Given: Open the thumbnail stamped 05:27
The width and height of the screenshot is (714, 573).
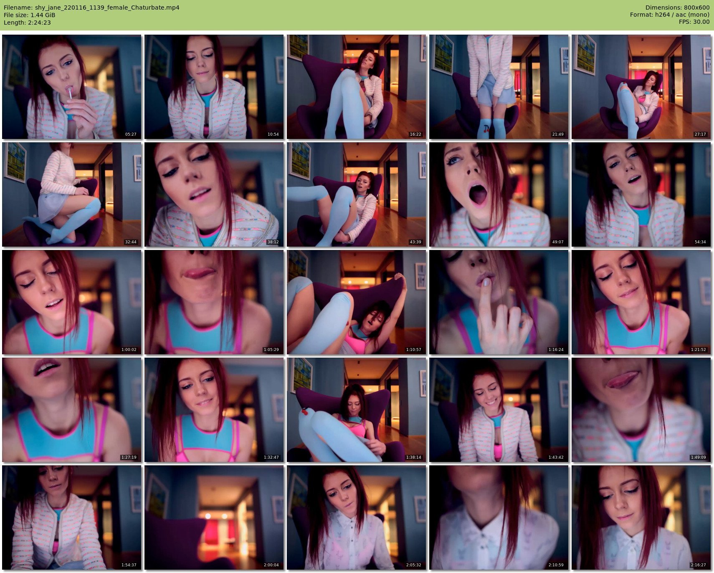Looking at the screenshot, I should [72, 87].
